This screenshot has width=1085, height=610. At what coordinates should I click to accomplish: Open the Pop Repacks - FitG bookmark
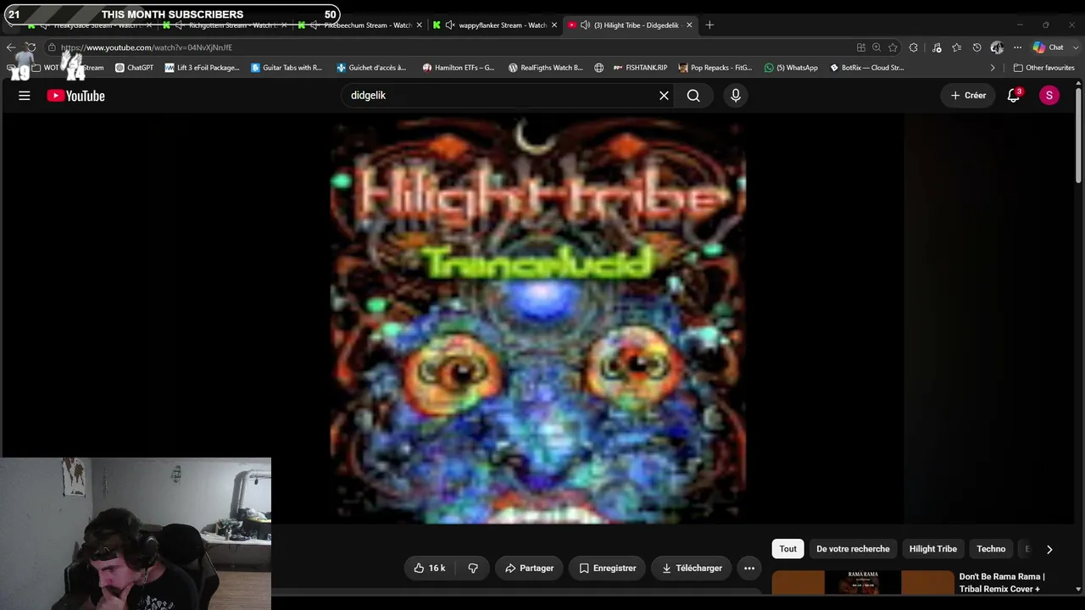click(715, 68)
